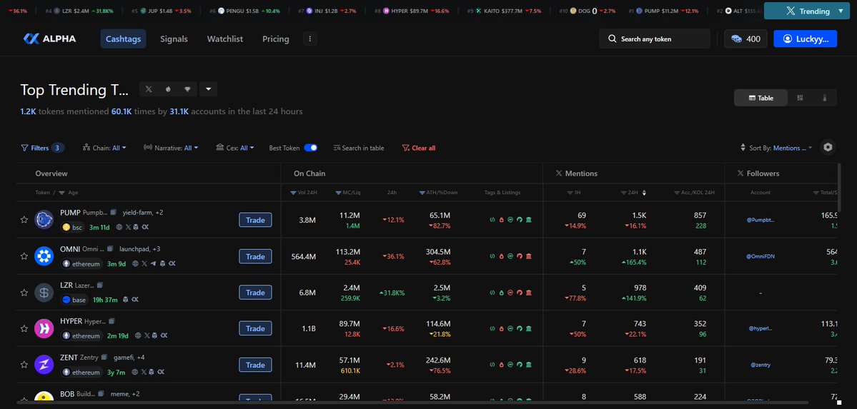Open the three-dot more menu beside Pricing
Screen dimensions: 857x409
click(310, 39)
